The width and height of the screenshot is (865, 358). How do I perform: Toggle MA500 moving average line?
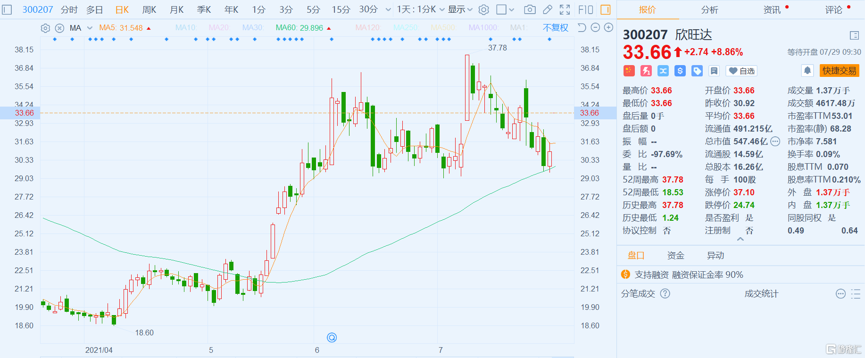(x=444, y=28)
